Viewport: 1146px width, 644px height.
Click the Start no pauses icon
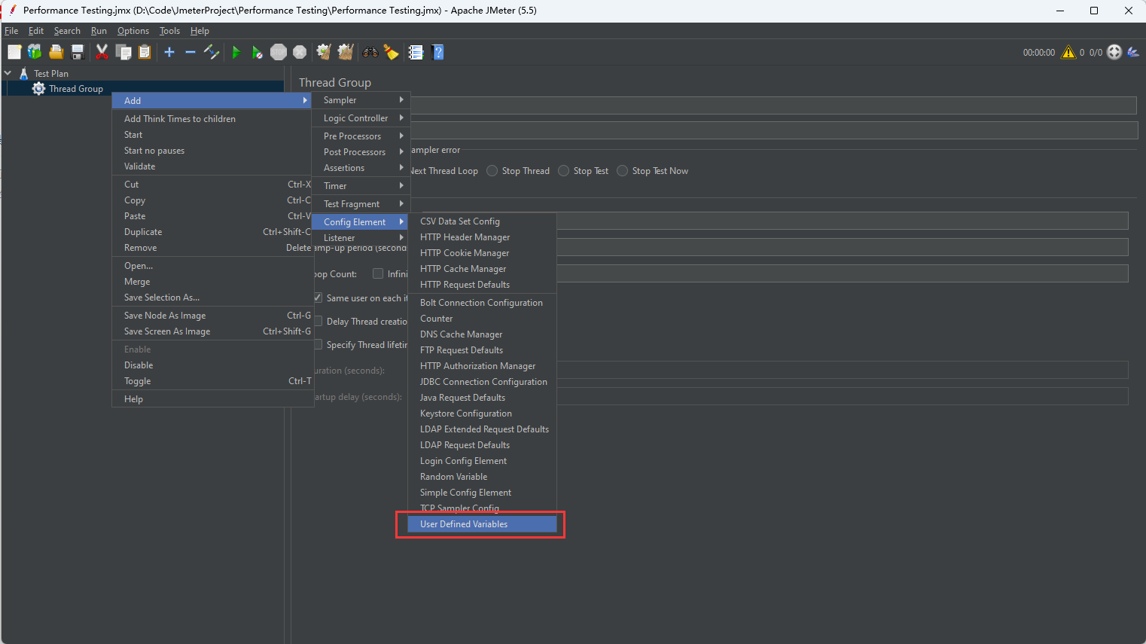258,52
